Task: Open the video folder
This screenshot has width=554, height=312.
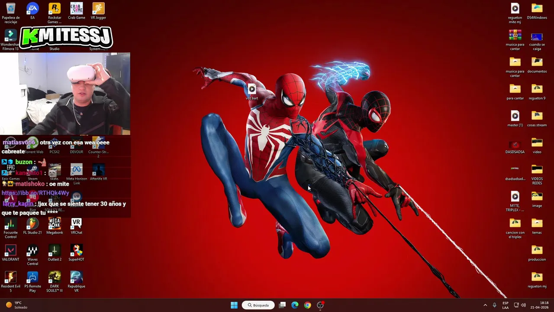Action: pos(537,146)
